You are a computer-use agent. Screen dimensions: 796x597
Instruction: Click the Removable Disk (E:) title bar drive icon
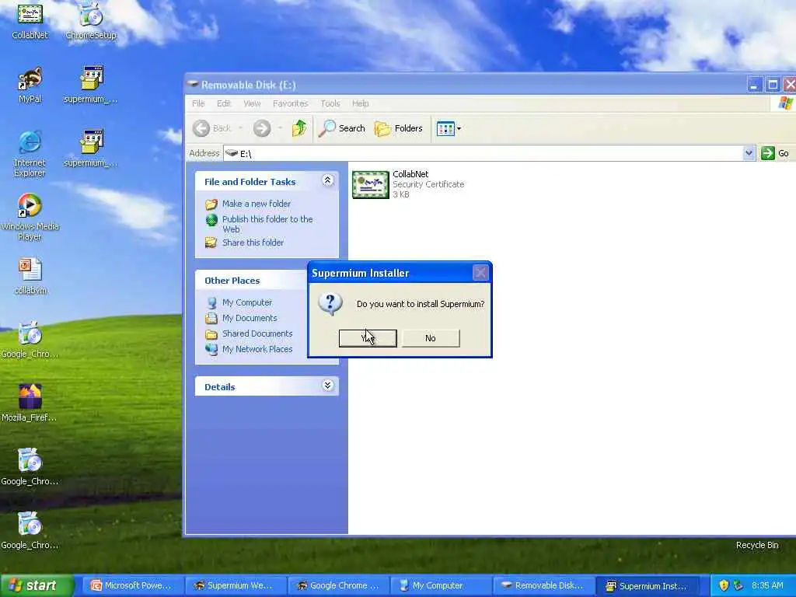[193, 84]
